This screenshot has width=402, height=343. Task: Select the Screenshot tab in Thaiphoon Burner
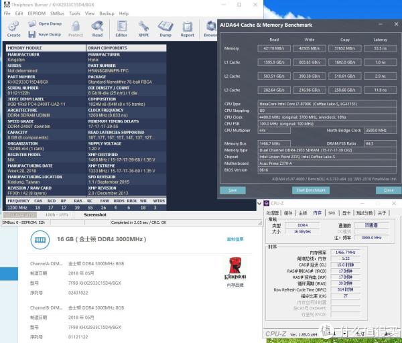click(x=95, y=215)
